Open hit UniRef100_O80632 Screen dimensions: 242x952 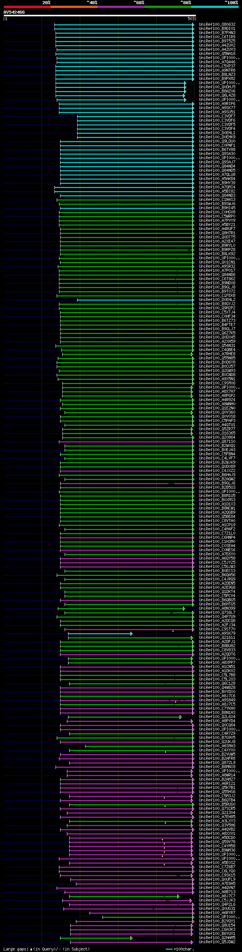coord(217,25)
